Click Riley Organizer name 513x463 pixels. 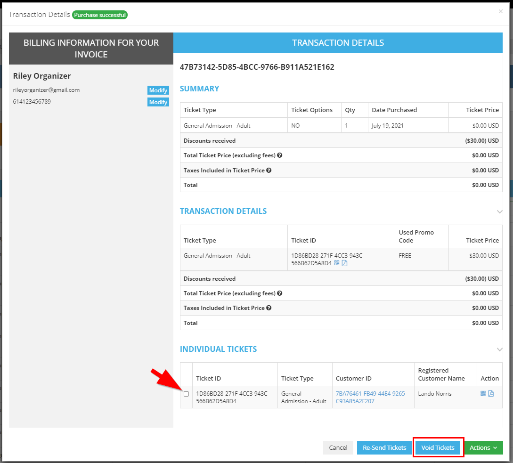pos(42,76)
